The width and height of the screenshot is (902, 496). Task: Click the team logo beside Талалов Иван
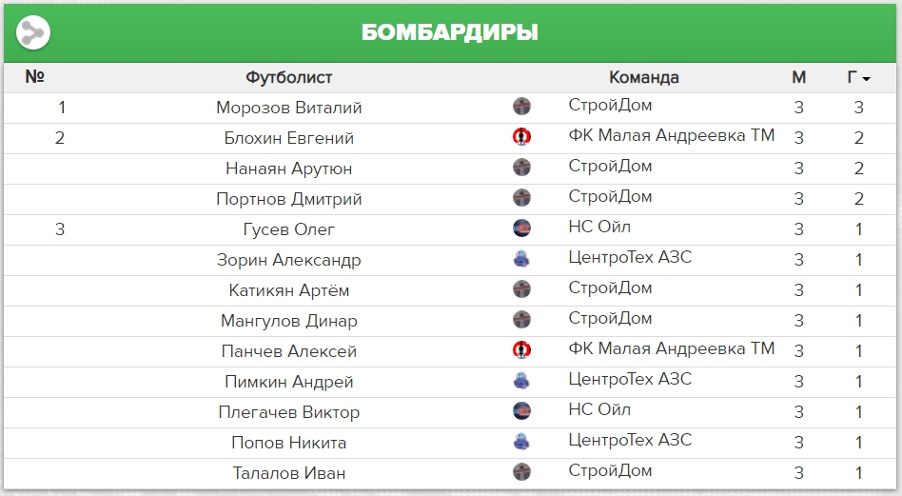(521, 472)
